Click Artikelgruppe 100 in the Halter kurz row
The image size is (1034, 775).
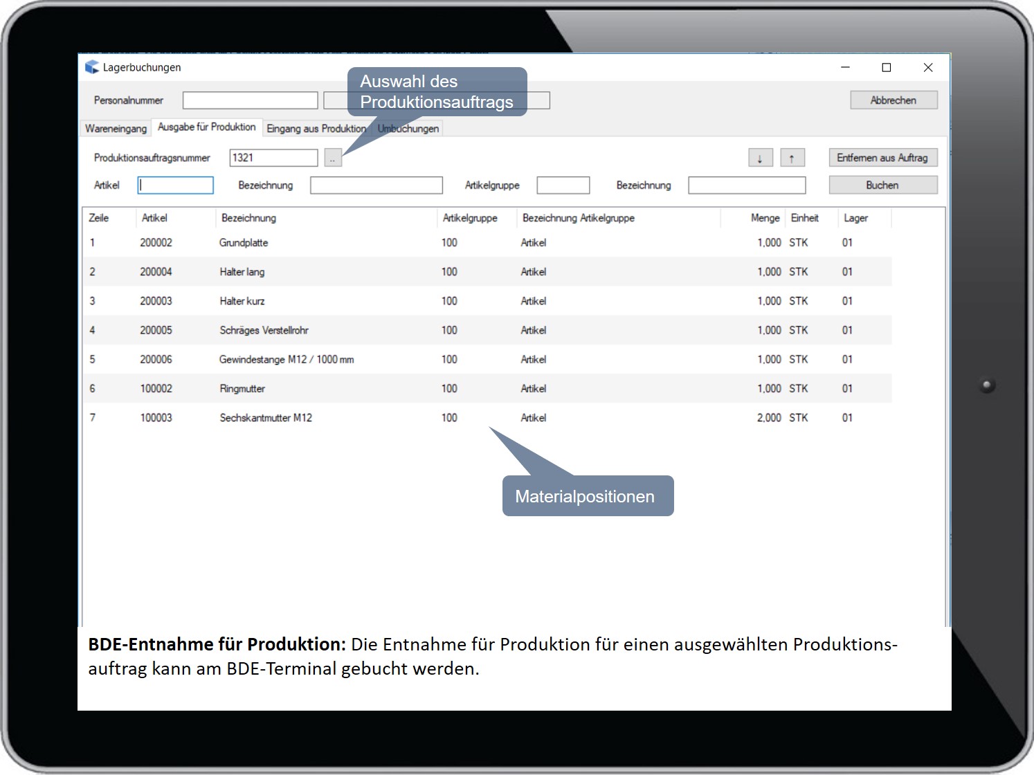[x=449, y=301]
